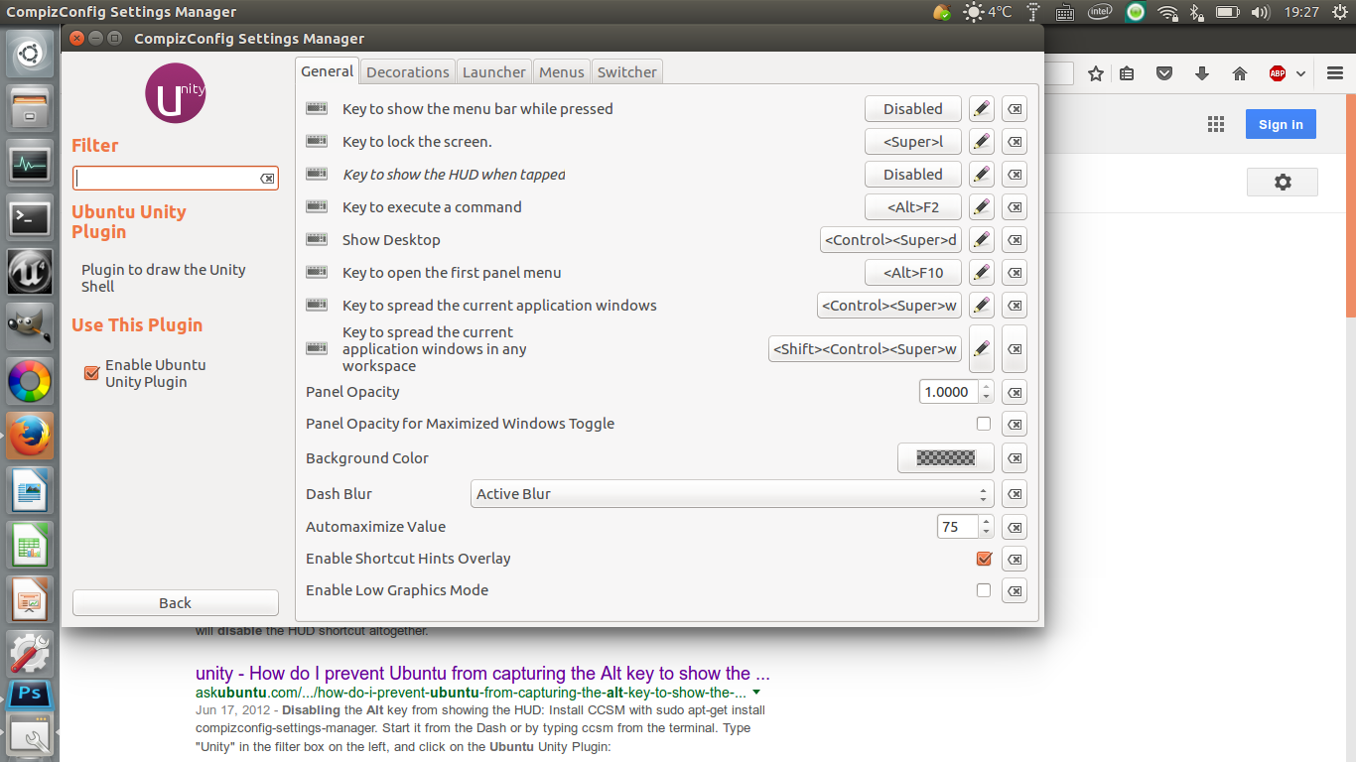The height and width of the screenshot is (762, 1356).
Task: Click the Back button
Action: [176, 603]
